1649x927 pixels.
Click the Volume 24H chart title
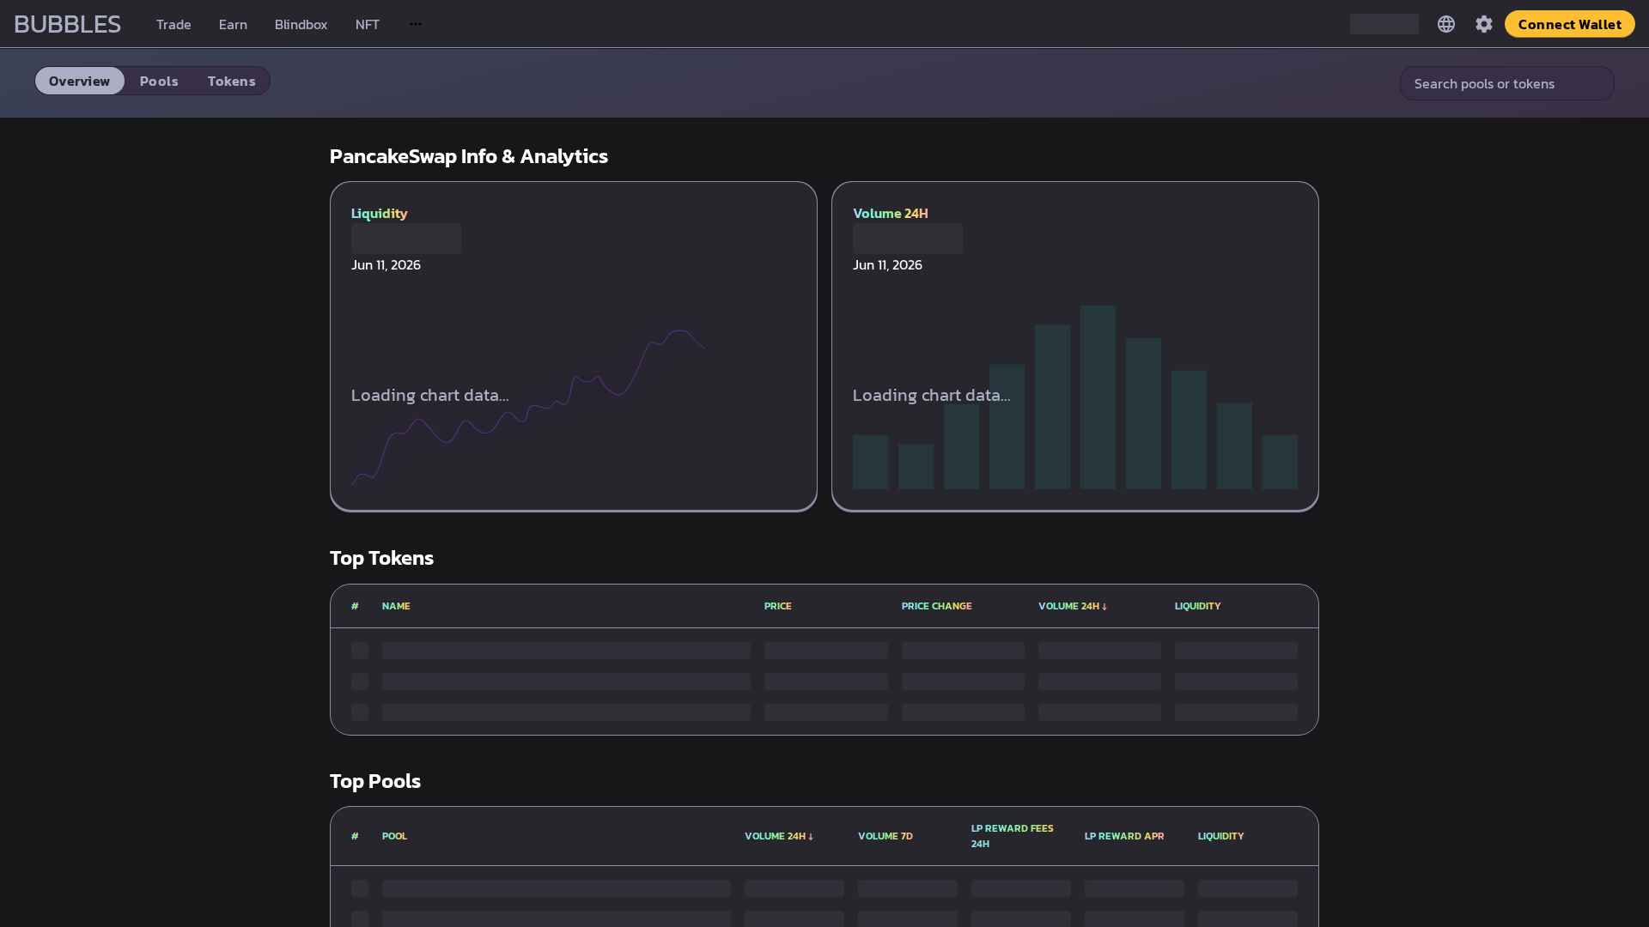pos(890,213)
